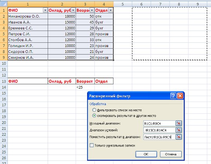The height and width of the screenshot is (164, 211).
Task: Click the Диапазон условий input field
Action: point(159,130)
